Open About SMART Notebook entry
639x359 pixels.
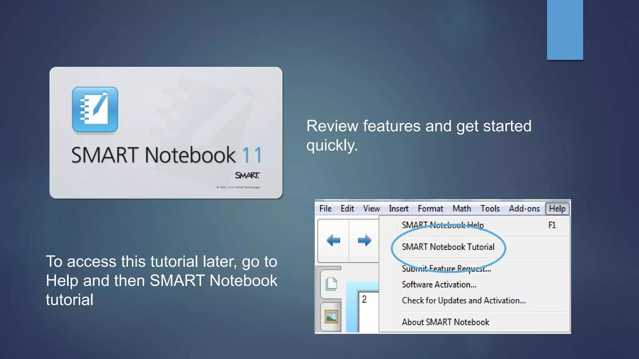click(x=445, y=322)
